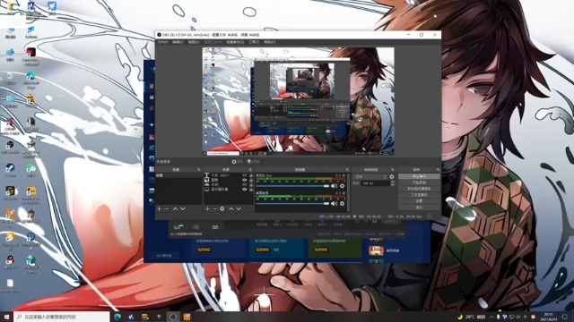Move the selected source down in Sources panel
574x322 pixels.
[x=239, y=208]
